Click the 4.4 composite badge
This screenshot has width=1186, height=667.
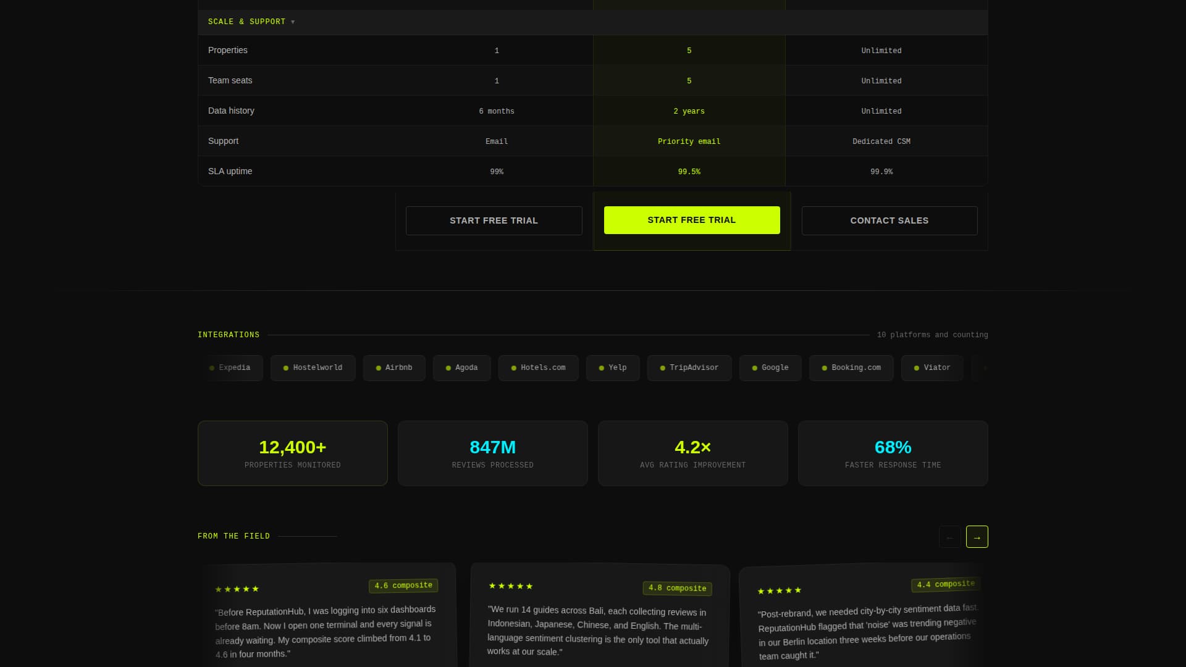(x=946, y=584)
